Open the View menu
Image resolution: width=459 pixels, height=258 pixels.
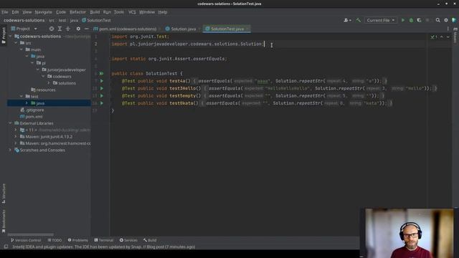tap(27, 12)
